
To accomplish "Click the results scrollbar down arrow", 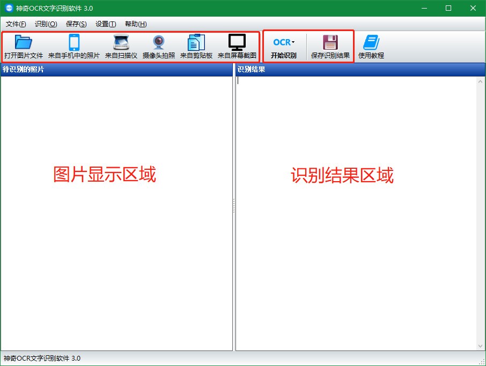I will [481, 346].
